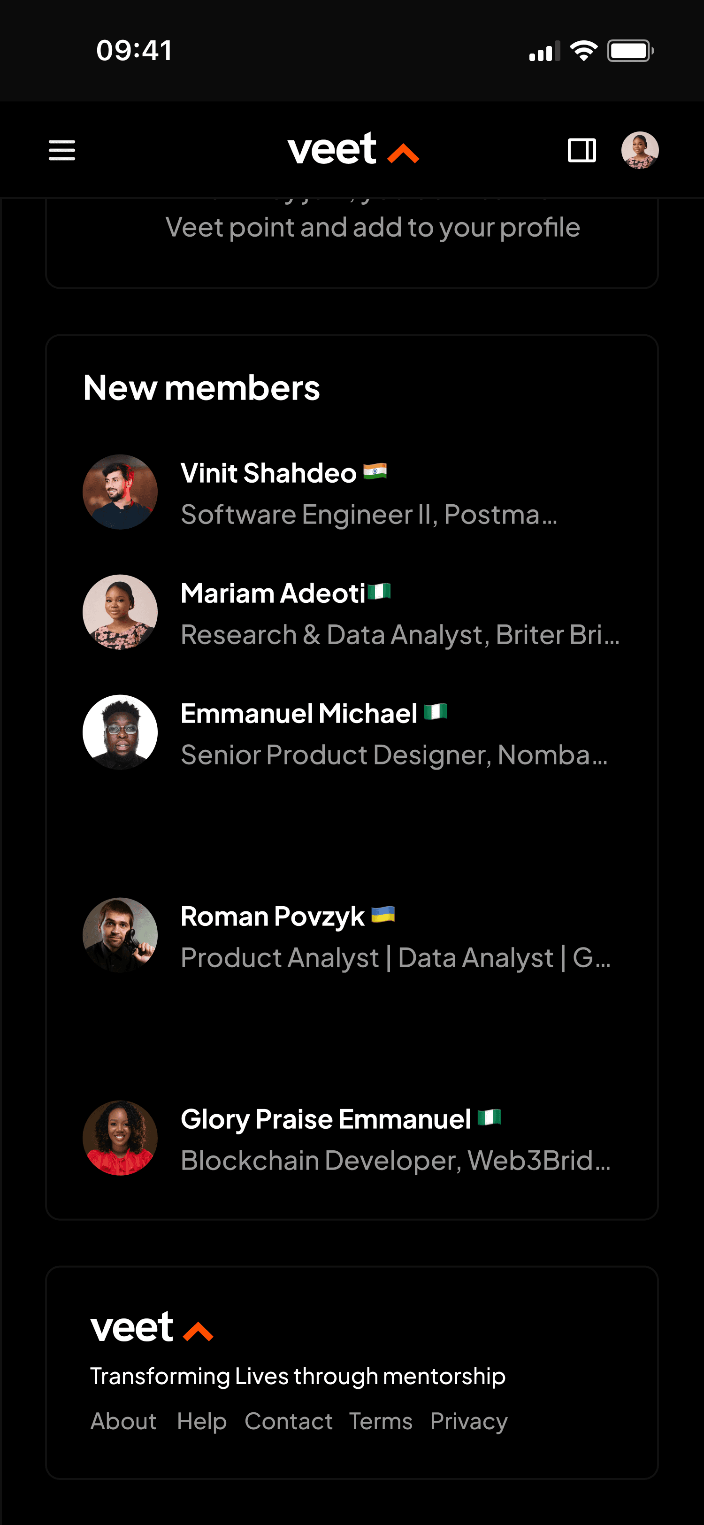Open Vinit Shahdeo's name link

(x=268, y=473)
